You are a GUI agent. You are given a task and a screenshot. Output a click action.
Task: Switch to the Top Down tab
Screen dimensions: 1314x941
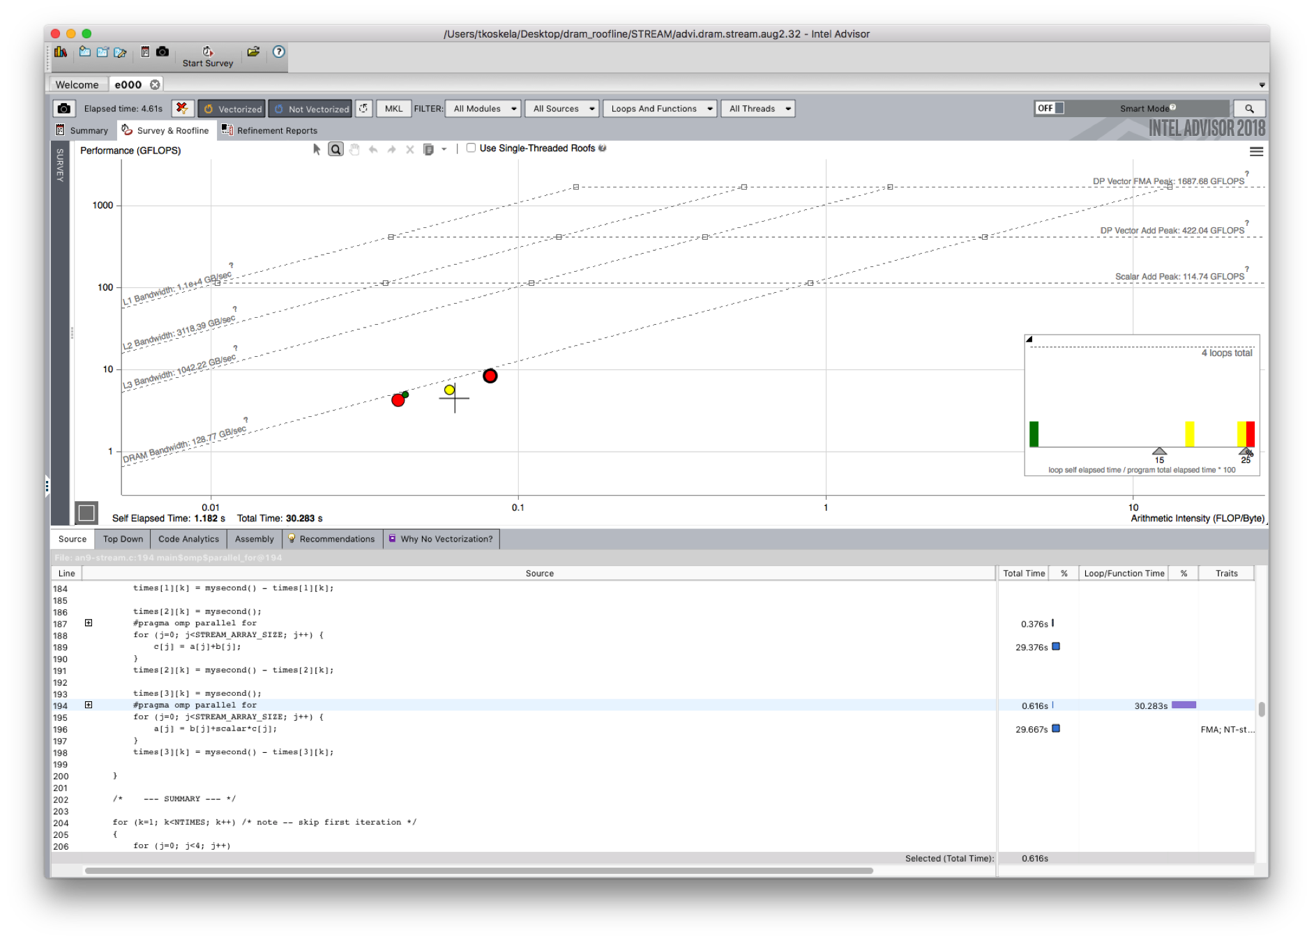(x=123, y=539)
